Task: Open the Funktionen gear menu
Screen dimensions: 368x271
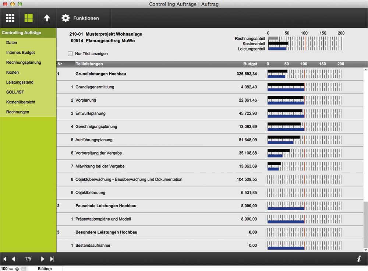Action: (x=80, y=18)
